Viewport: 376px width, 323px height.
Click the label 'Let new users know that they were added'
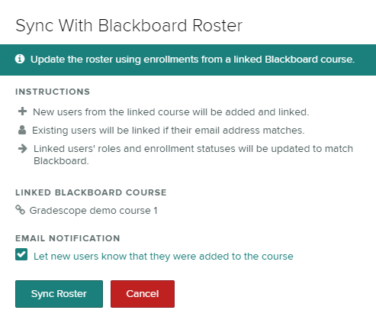coord(163,257)
